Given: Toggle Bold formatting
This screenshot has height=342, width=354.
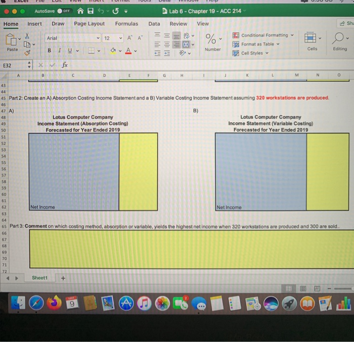Looking at the screenshot, I should [49, 51].
